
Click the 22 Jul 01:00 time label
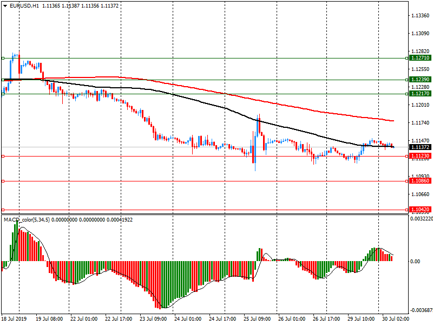(x=84, y=319)
